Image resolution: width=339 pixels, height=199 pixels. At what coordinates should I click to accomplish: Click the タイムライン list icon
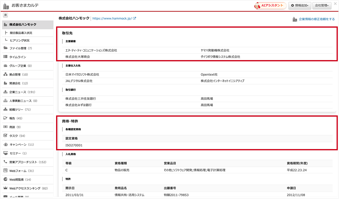pyautogui.click(x=5, y=57)
